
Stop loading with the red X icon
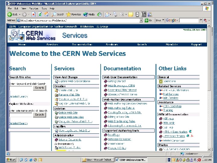[x=34, y=14]
